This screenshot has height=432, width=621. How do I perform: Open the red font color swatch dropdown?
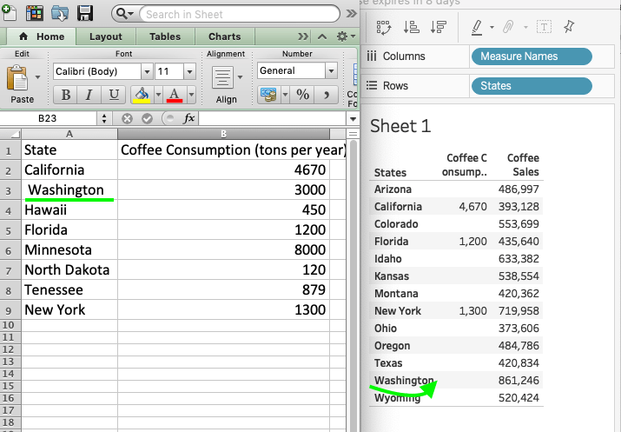[192, 95]
